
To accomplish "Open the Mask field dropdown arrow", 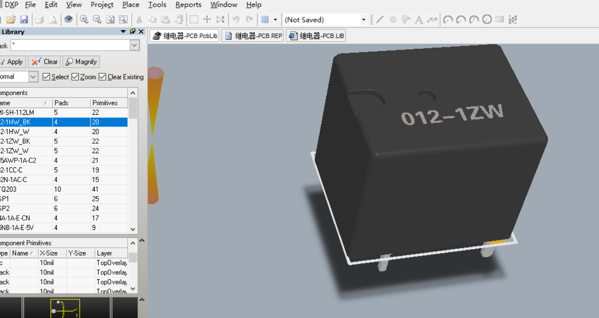I will coord(134,46).
